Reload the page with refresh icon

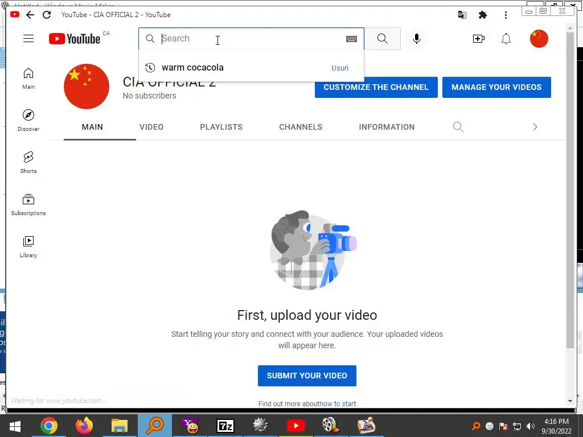[x=47, y=15]
